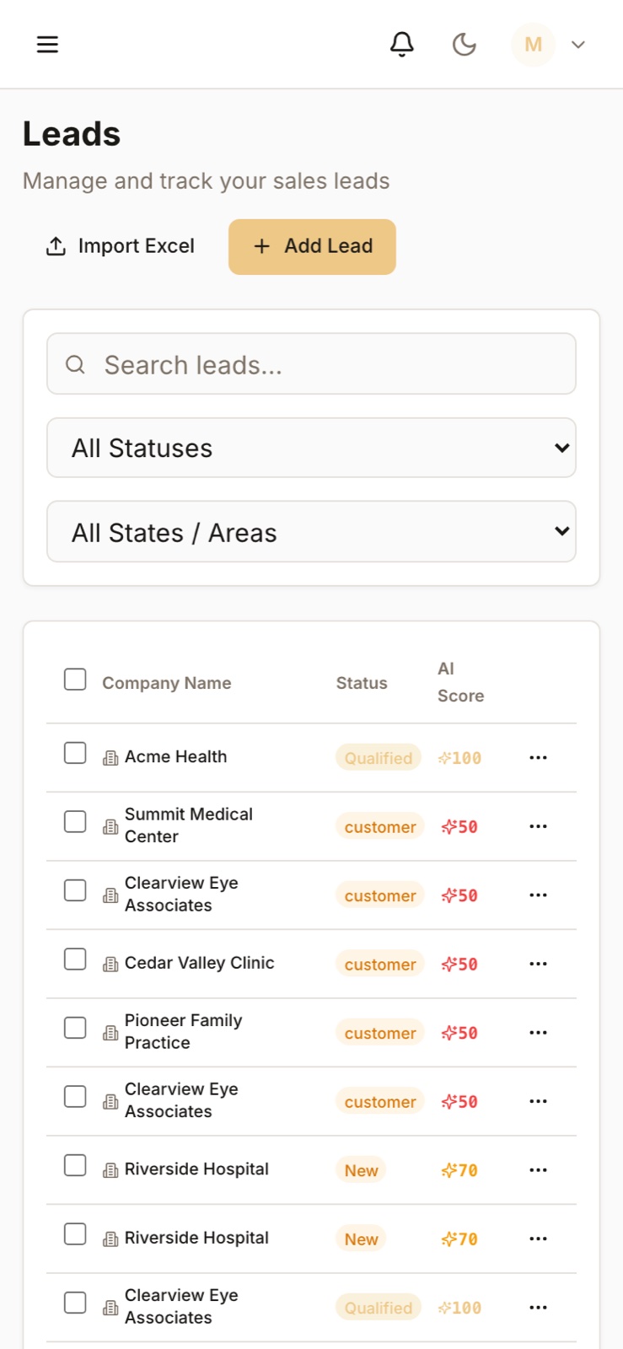Open the All States / Areas dropdown
Image resolution: width=623 pixels, height=1349 pixels.
point(311,532)
